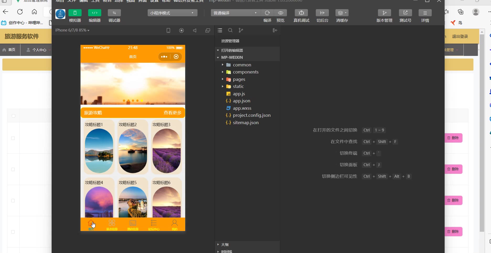This screenshot has width=491, height=253.
Task: Open the 普通编译 compile mode dropdown
Action: tap(235, 13)
